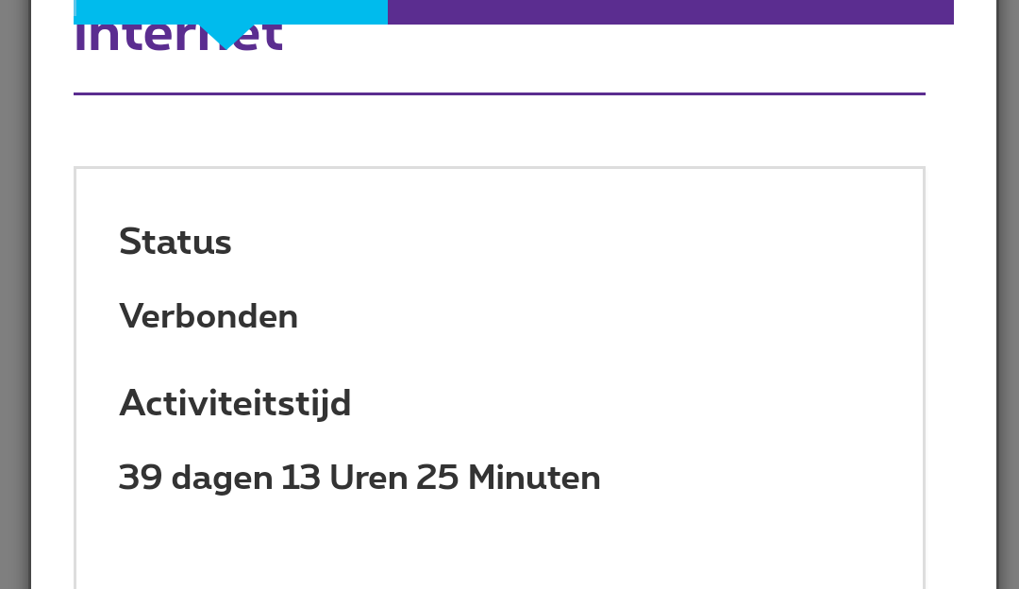Click the right border of the status panel
1019x589 pixels.
coord(924,378)
